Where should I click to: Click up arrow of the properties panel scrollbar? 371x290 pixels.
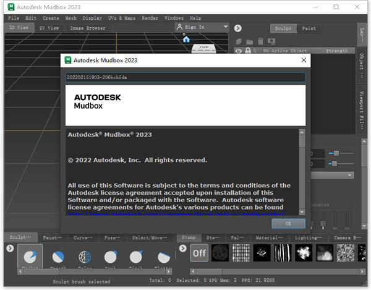point(364,141)
